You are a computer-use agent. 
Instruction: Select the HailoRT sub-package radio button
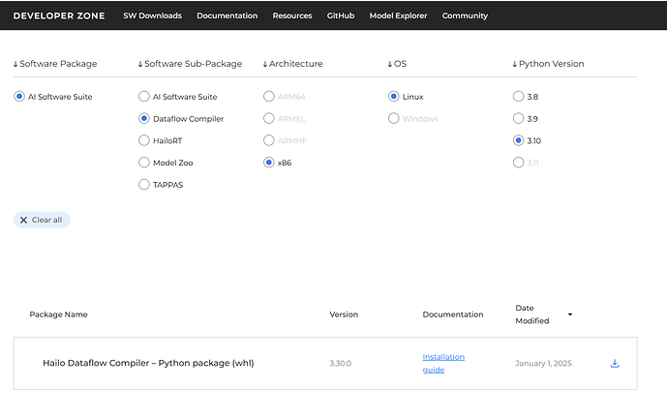[144, 140]
